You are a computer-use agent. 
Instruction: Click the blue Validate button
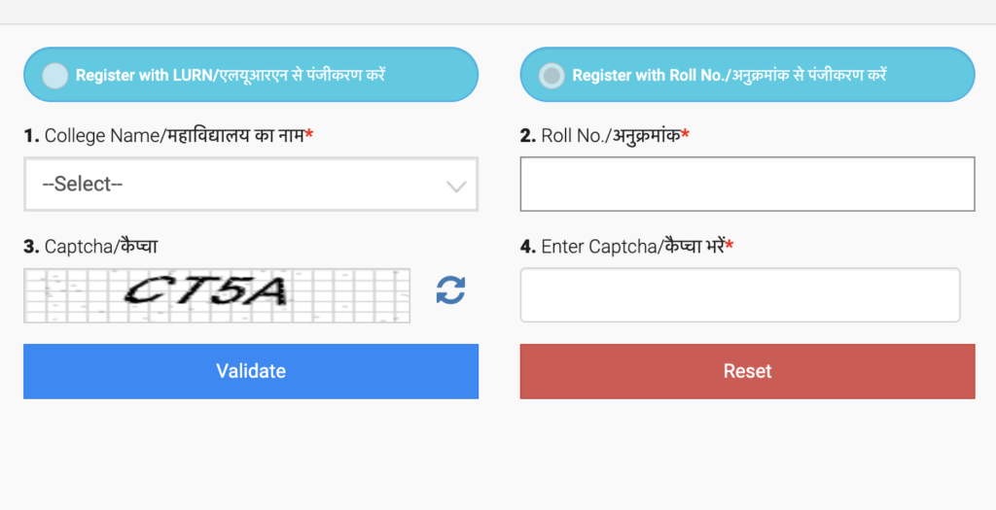pos(251,371)
